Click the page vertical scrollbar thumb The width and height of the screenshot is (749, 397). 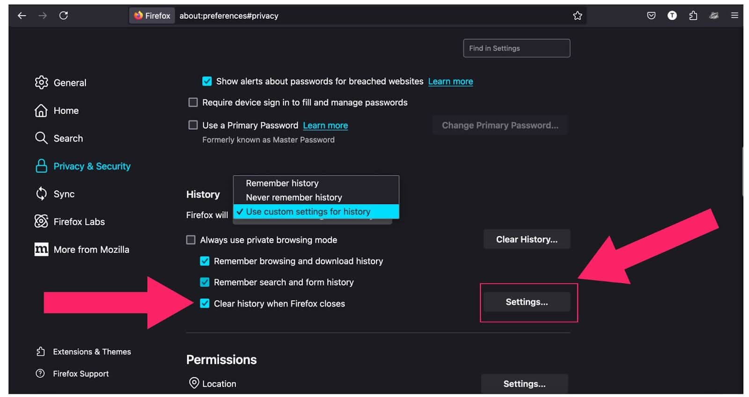click(742, 172)
